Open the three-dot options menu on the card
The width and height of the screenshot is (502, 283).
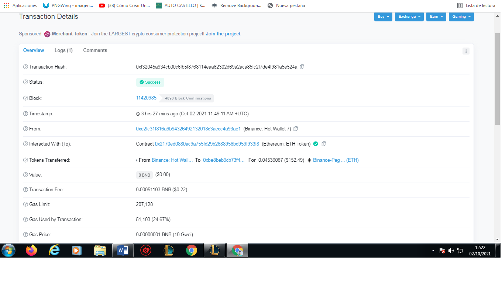coord(466,51)
